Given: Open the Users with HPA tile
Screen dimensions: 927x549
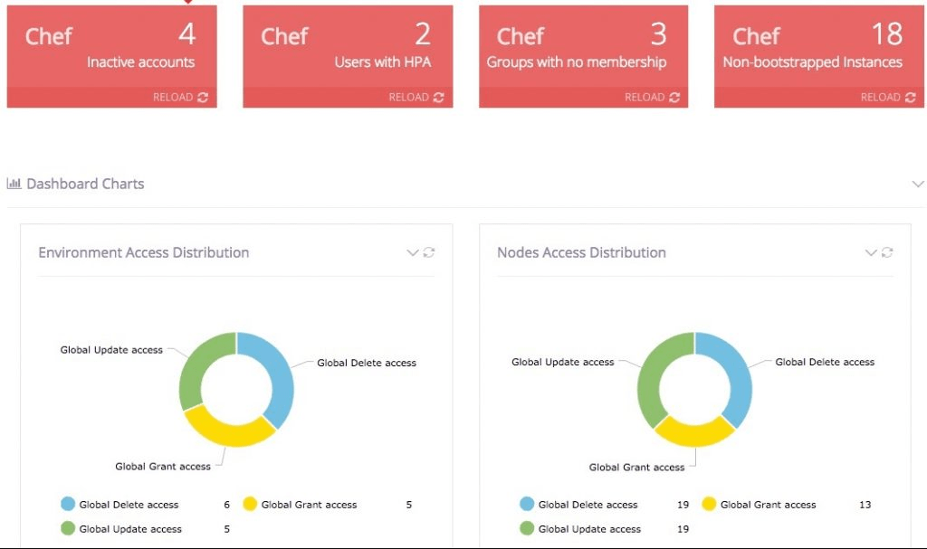Looking at the screenshot, I should [348, 47].
